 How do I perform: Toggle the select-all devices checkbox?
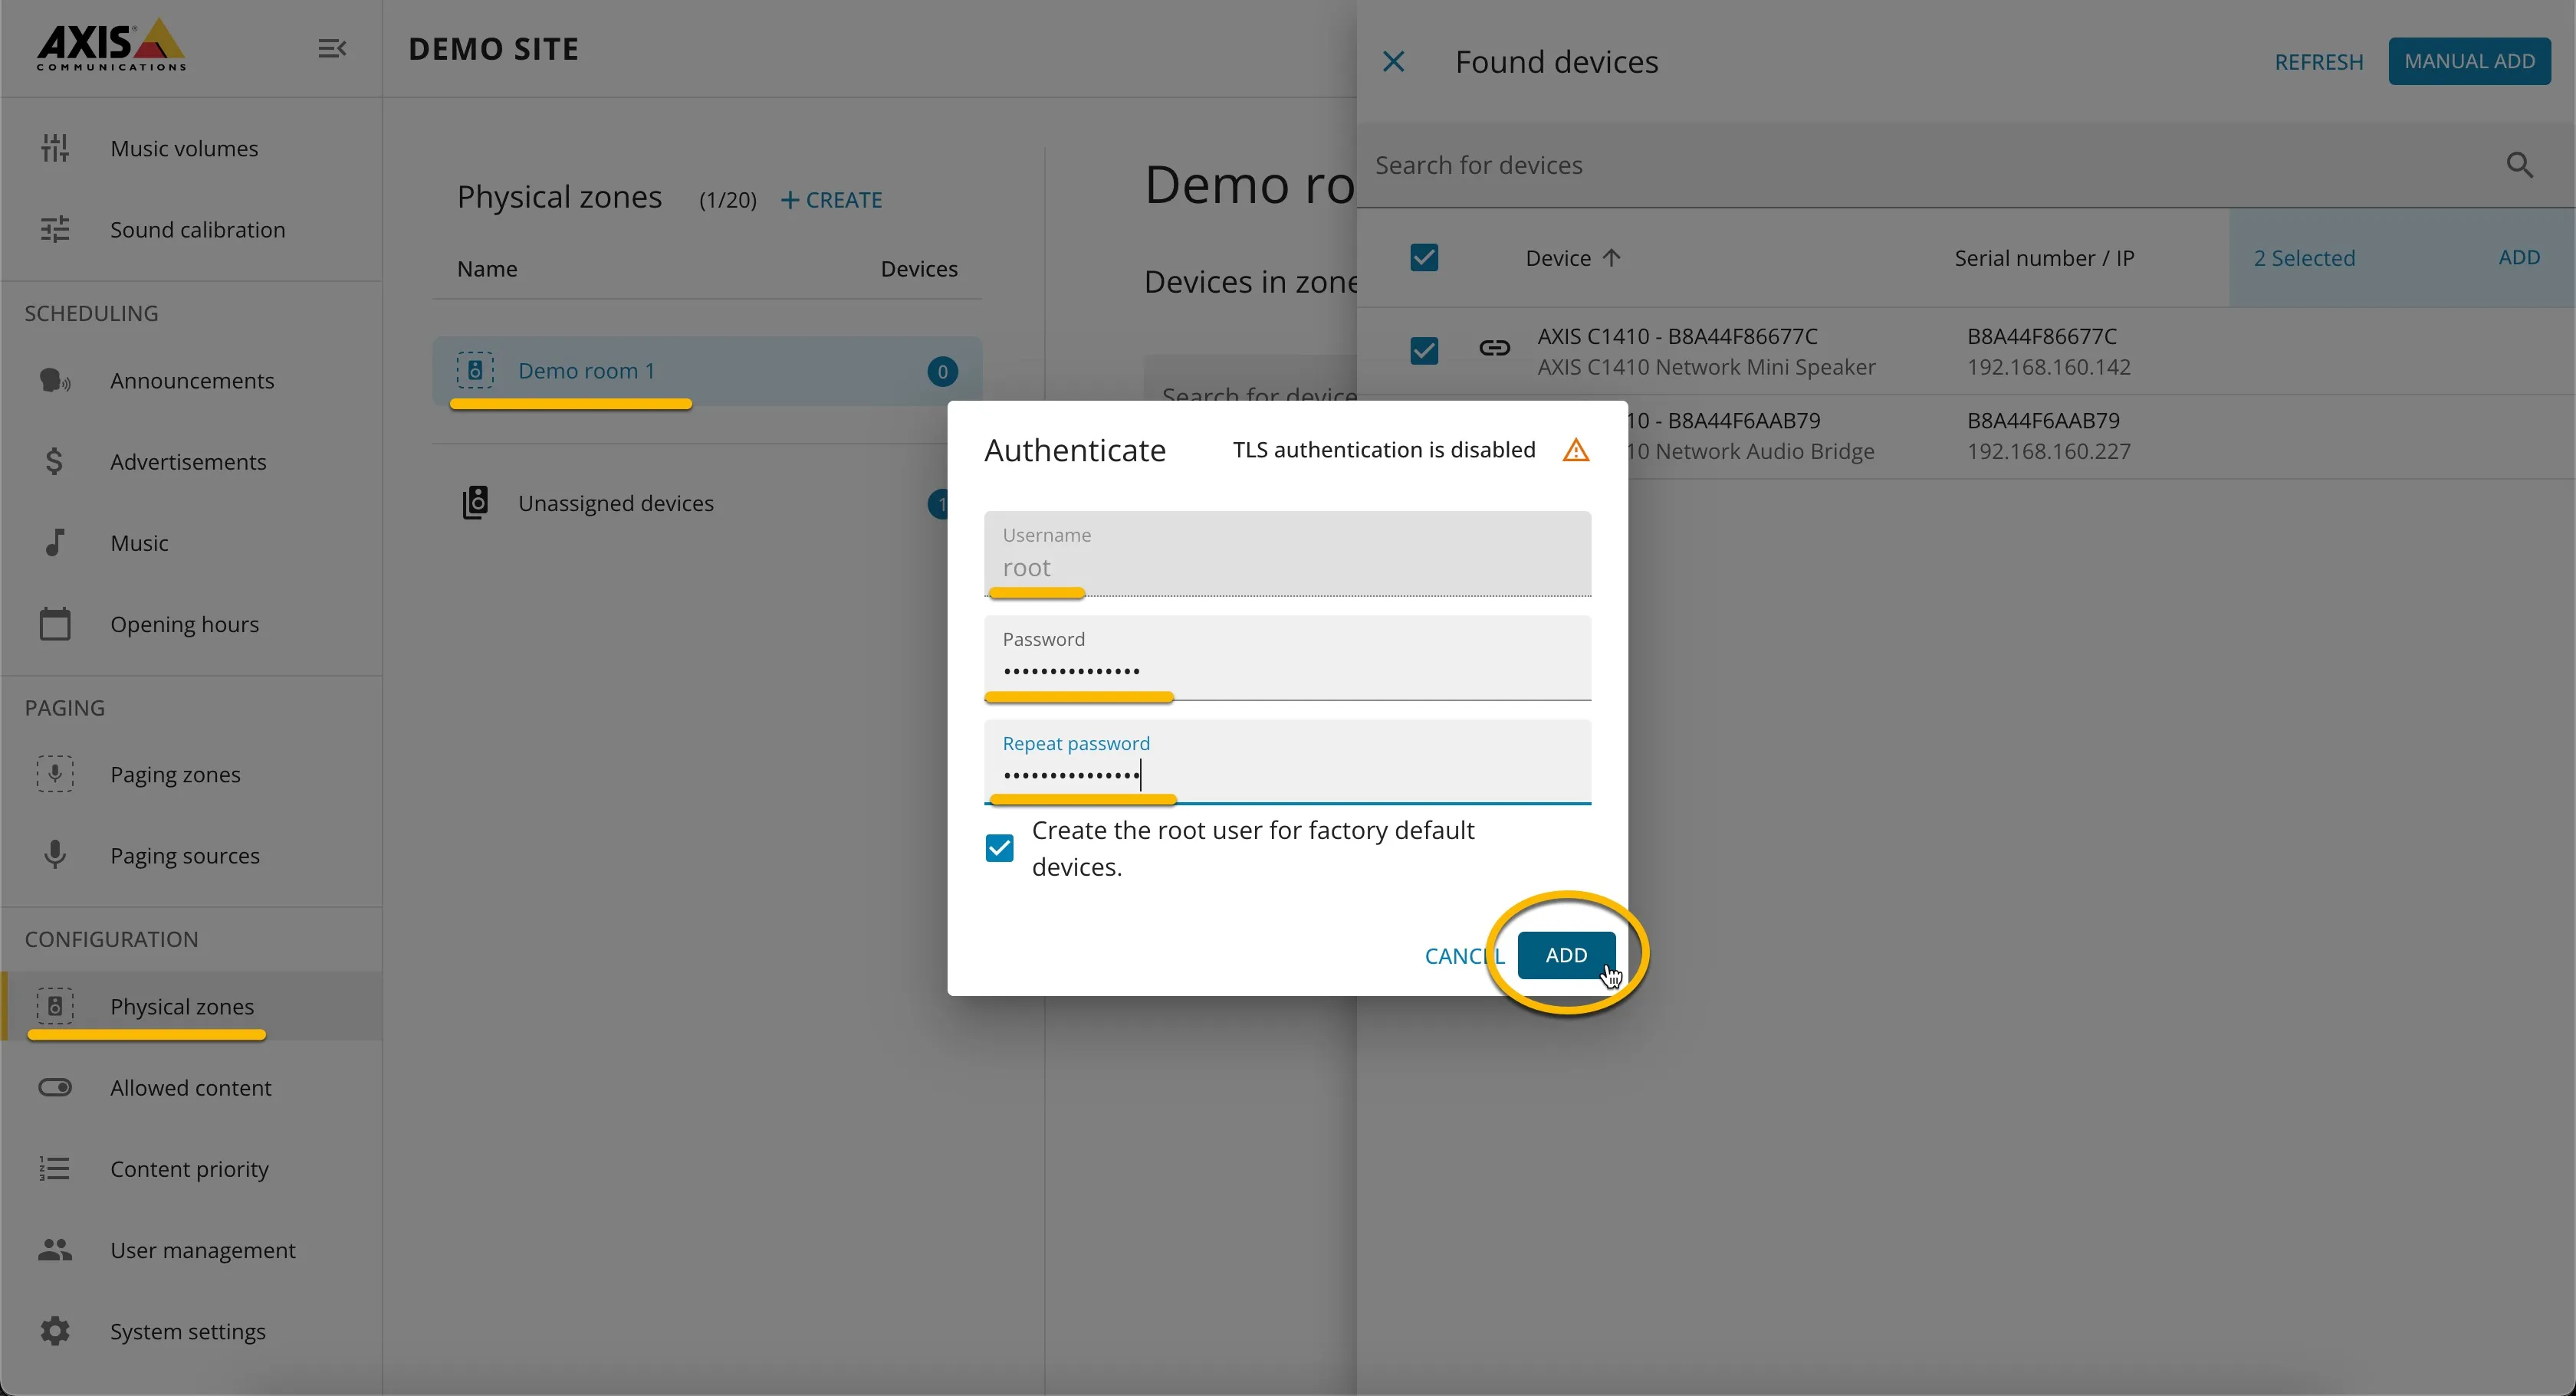click(1424, 257)
